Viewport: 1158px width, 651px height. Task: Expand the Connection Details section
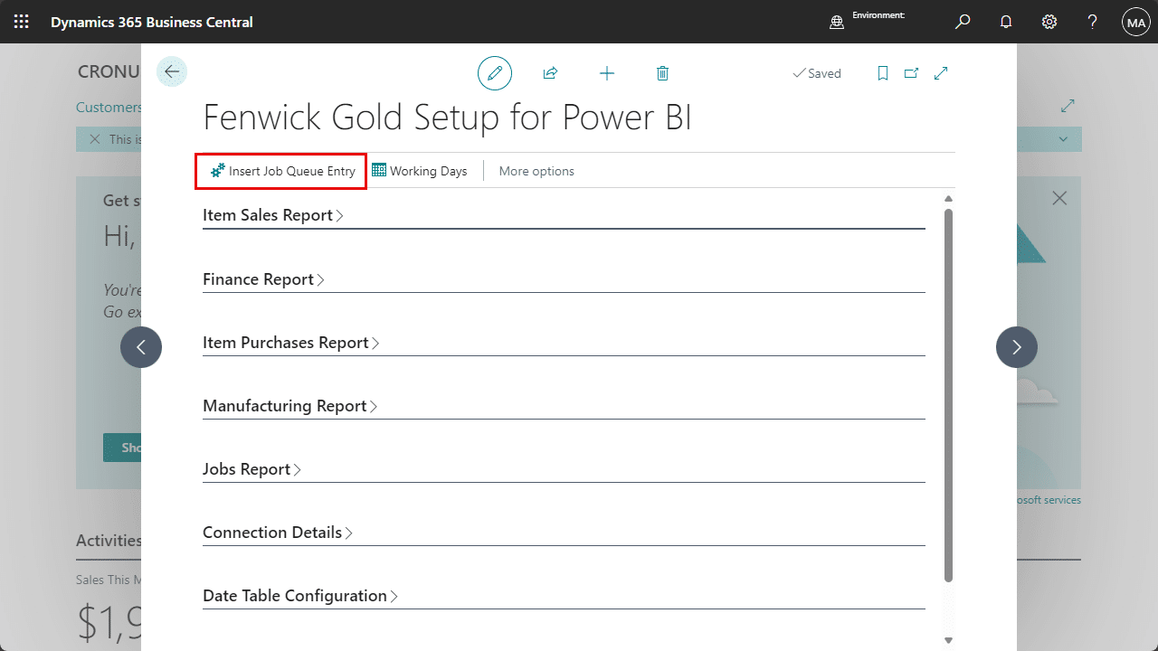[x=278, y=533]
